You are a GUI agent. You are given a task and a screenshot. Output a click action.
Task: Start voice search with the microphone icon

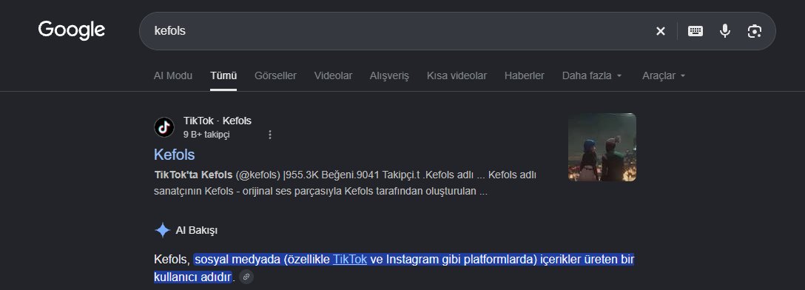pos(725,31)
